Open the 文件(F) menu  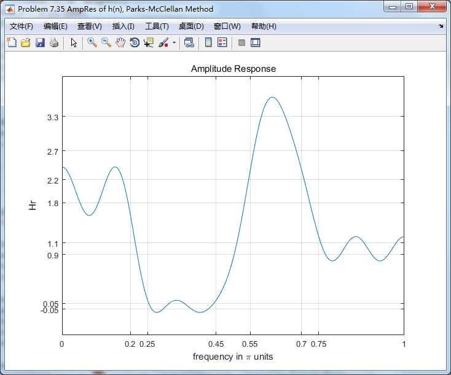[x=22, y=26]
